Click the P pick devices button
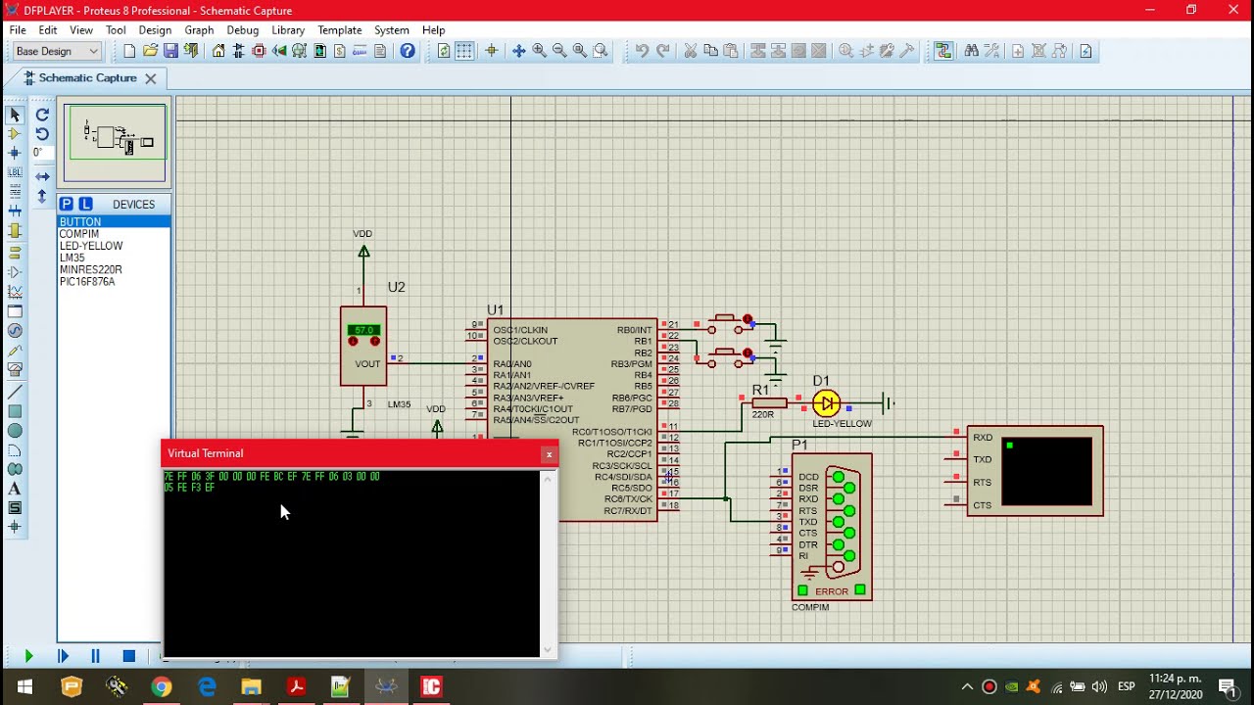This screenshot has height=705, width=1254. [x=67, y=204]
